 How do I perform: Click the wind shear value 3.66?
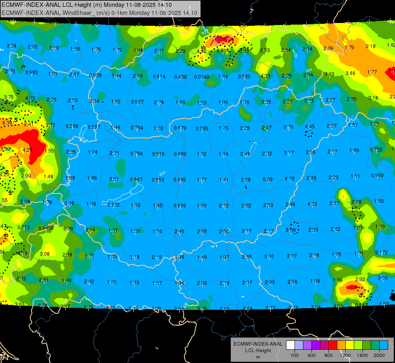coord(350,73)
